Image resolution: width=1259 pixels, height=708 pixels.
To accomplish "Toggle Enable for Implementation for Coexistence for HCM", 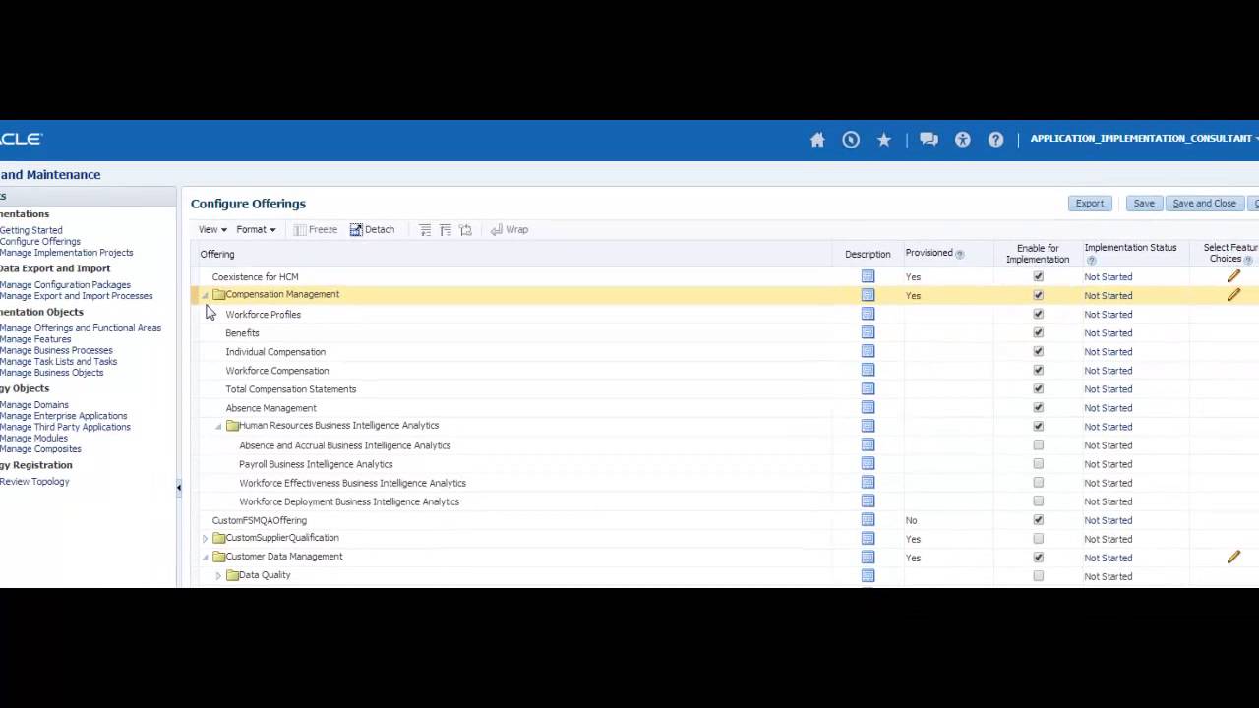I will click(x=1038, y=276).
